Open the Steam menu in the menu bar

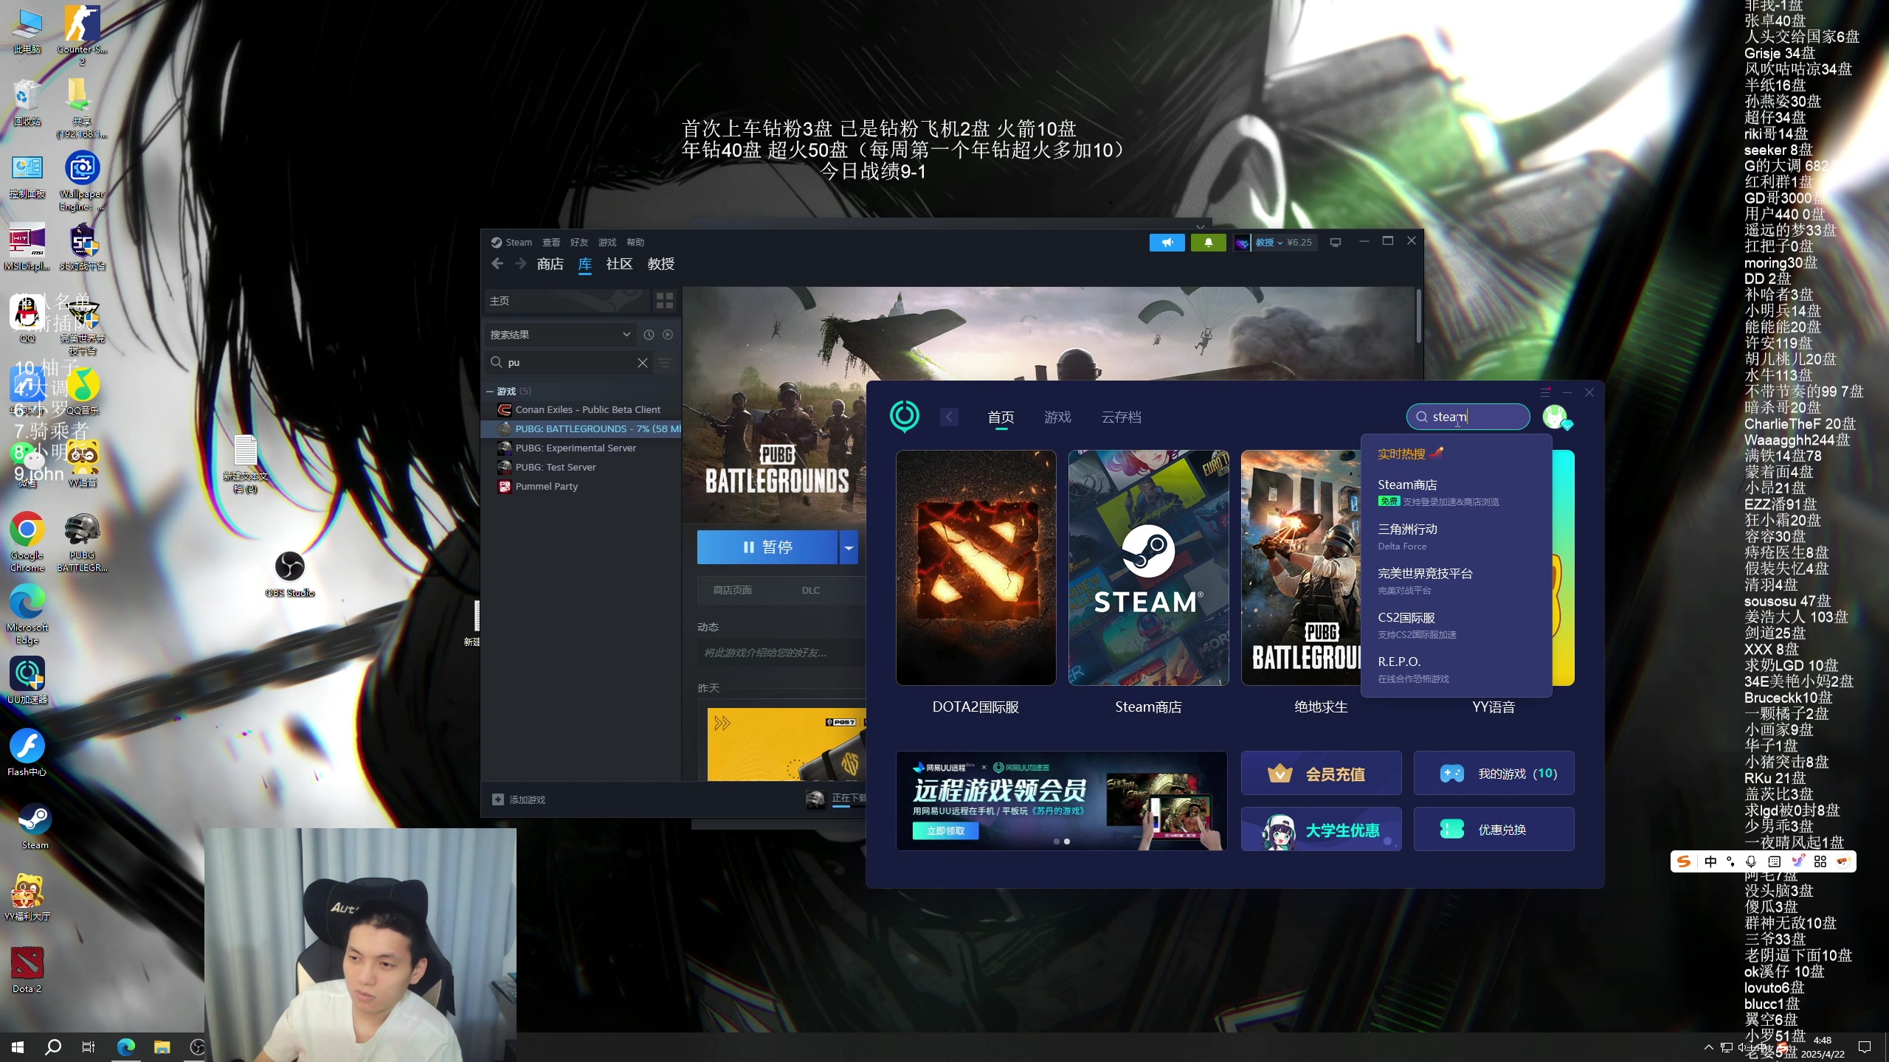[518, 242]
